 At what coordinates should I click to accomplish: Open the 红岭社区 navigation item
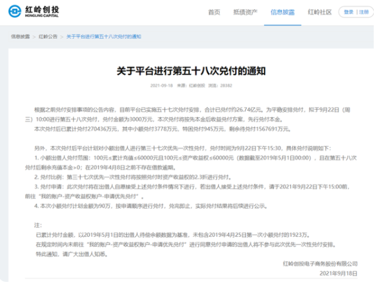click(x=320, y=12)
